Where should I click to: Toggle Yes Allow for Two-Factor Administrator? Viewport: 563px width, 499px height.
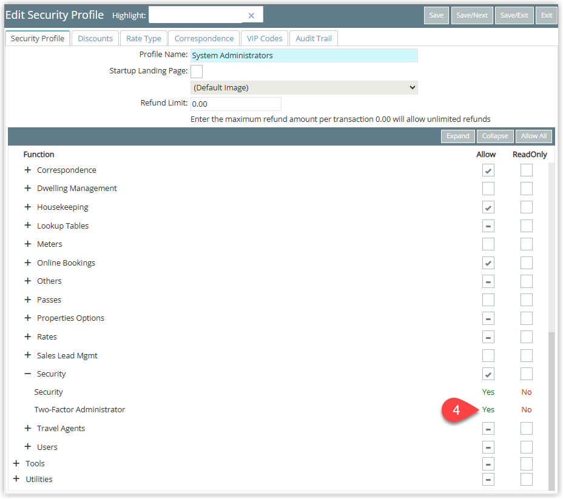coord(488,410)
